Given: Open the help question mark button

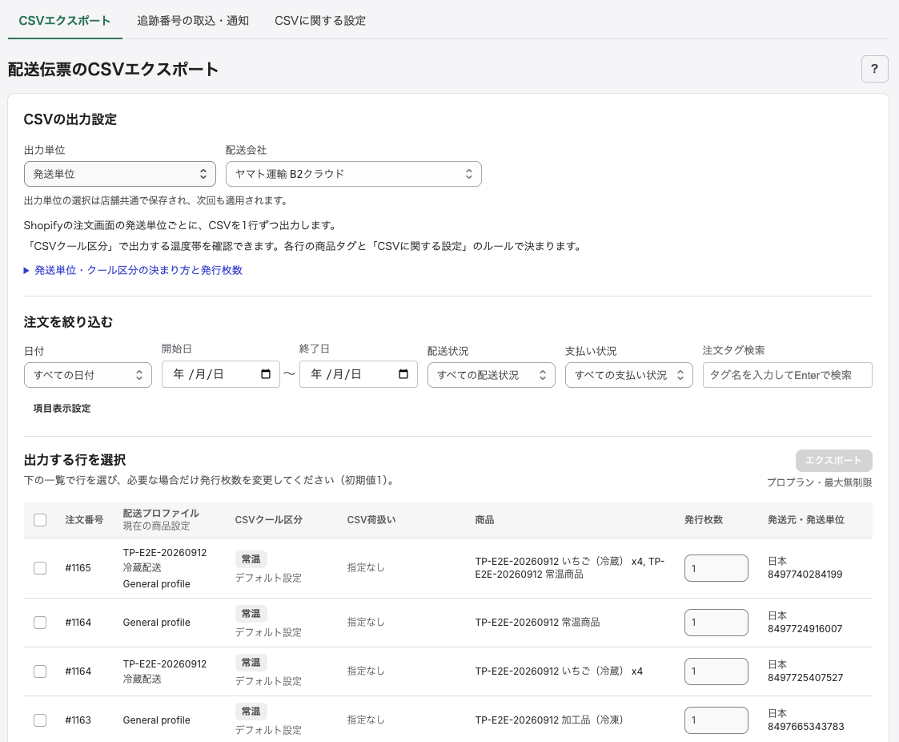Looking at the screenshot, I should (874, 69).
